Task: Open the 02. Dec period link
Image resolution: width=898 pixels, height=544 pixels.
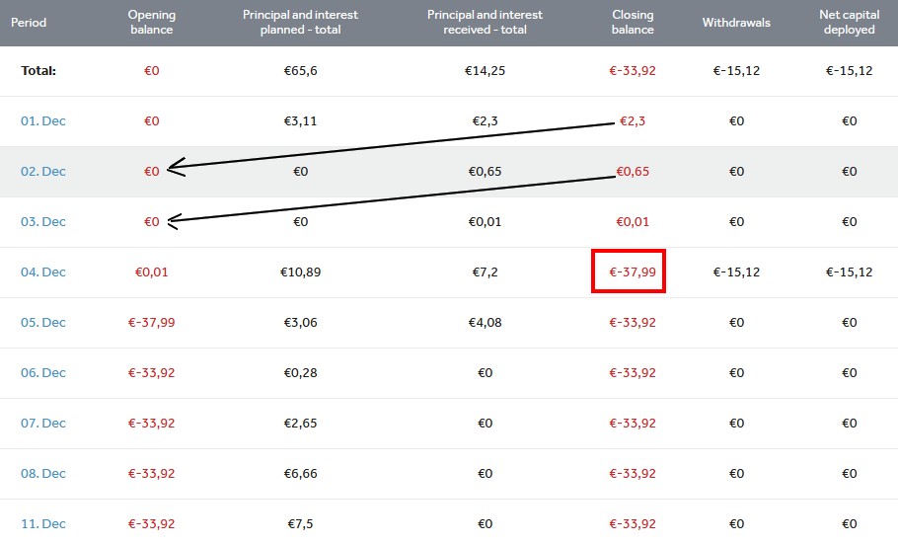Action: point(43,172)
